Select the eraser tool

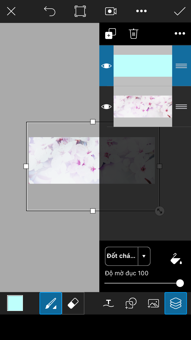tap(73, 303)
